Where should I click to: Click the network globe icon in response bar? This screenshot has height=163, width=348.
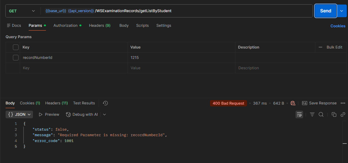pos(293,103)
